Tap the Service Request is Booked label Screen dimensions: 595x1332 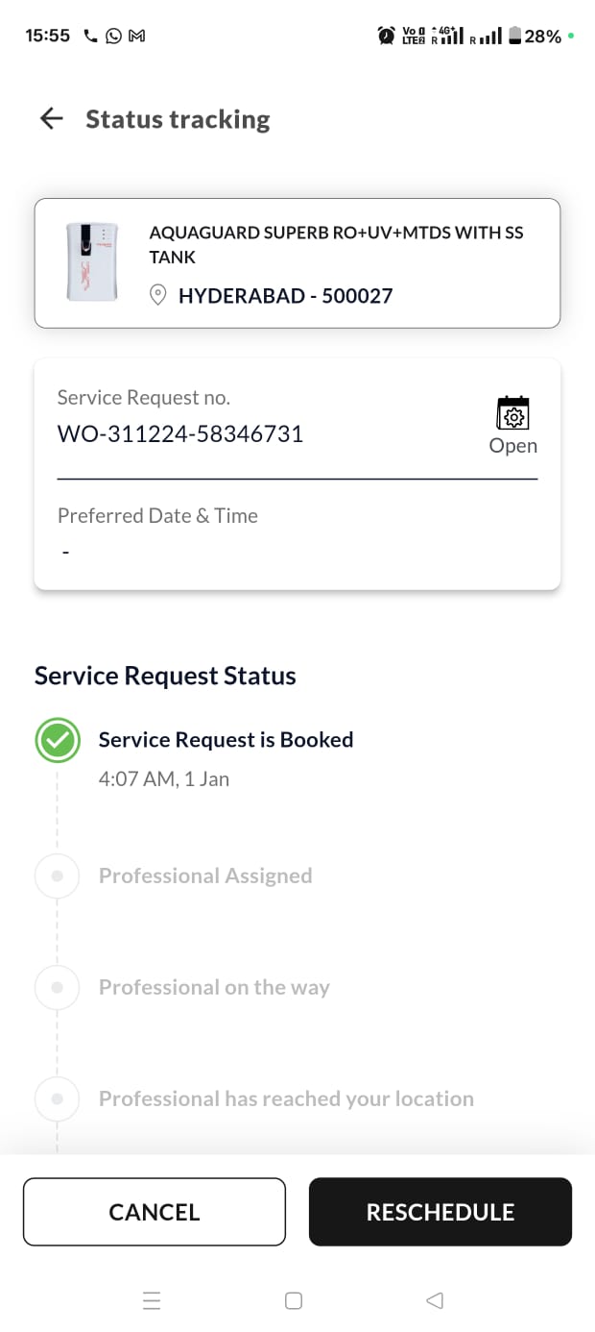[x=226, y=740]
